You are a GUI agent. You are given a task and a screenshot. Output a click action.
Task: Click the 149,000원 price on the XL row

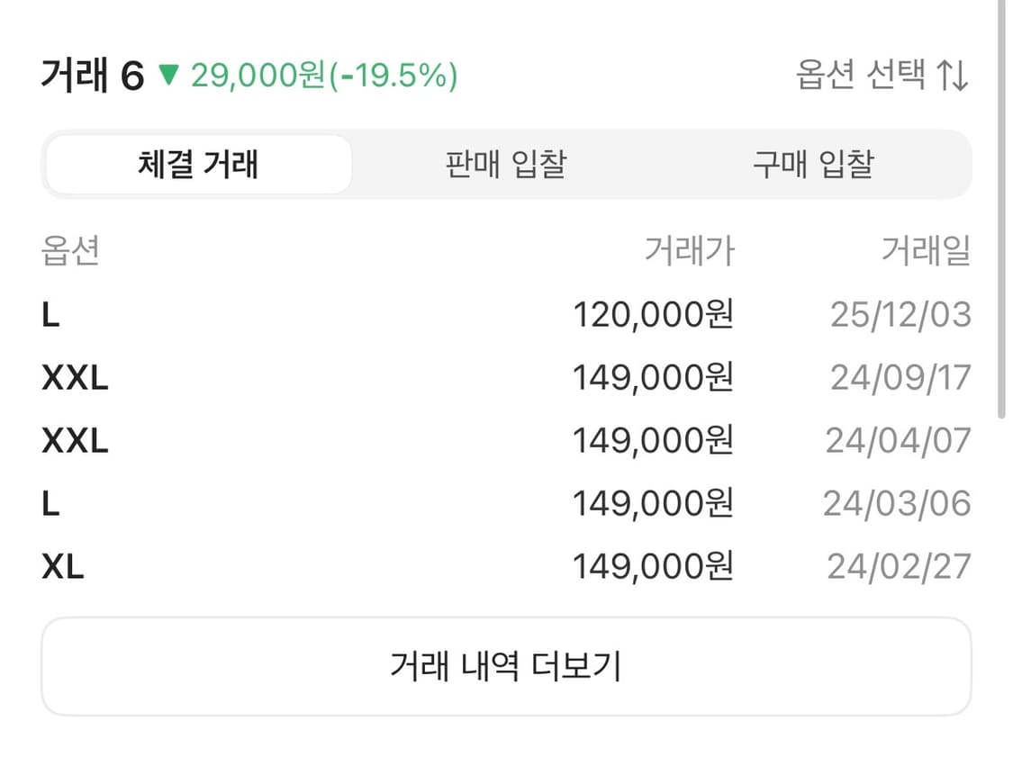[x=655, y=566]
